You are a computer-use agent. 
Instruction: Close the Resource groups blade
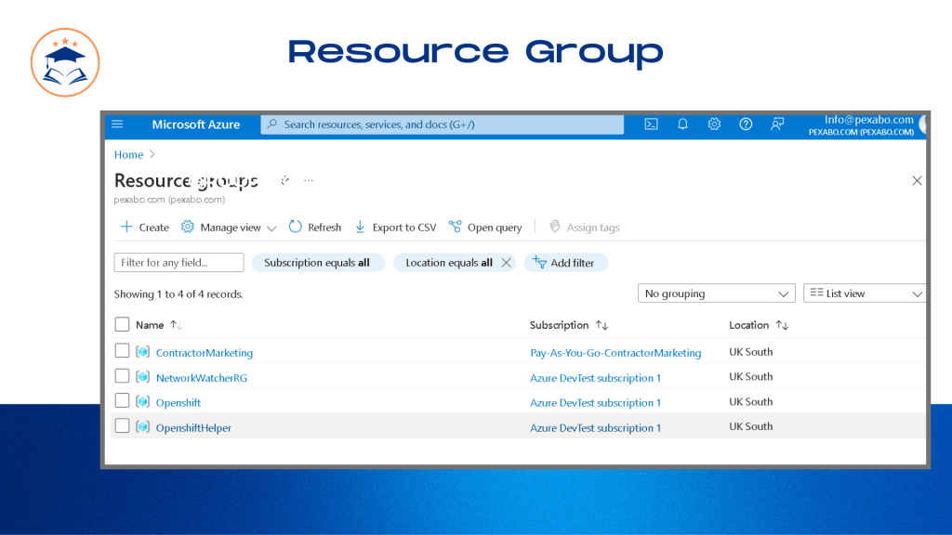coord(917,181)
